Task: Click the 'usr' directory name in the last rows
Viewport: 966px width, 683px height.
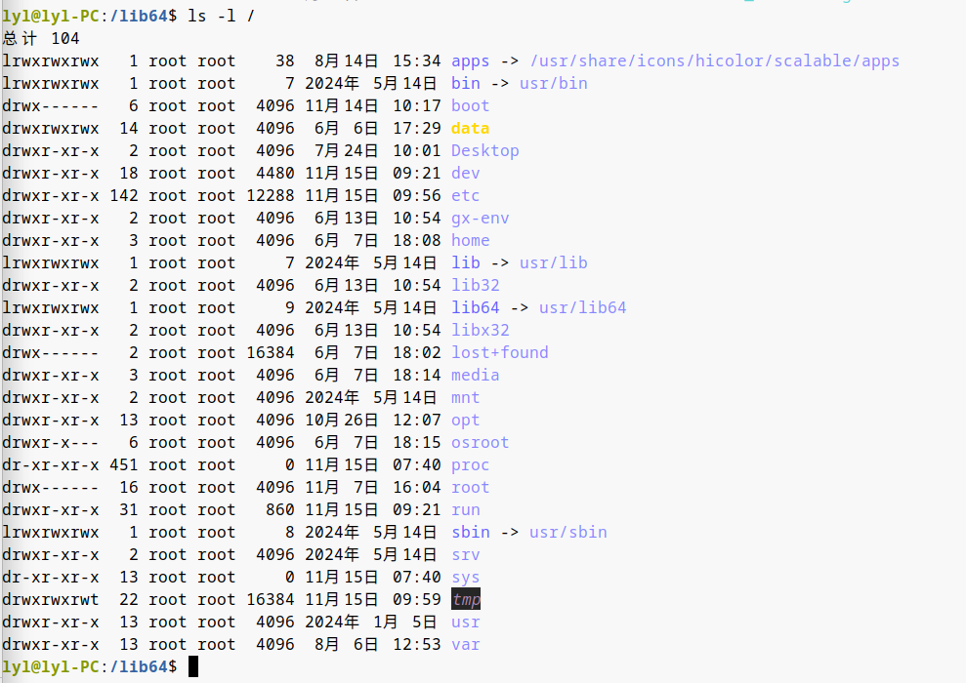Action: coord(465,623)
